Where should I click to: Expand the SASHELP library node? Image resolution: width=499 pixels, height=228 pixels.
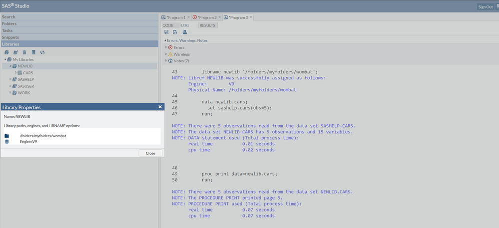(9, 79)
